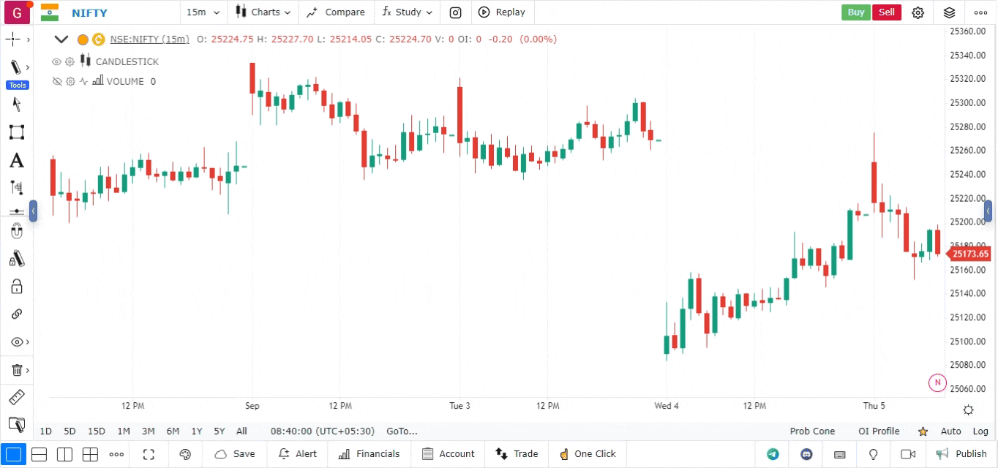Switch to the 1Y time range

point(197,431)
